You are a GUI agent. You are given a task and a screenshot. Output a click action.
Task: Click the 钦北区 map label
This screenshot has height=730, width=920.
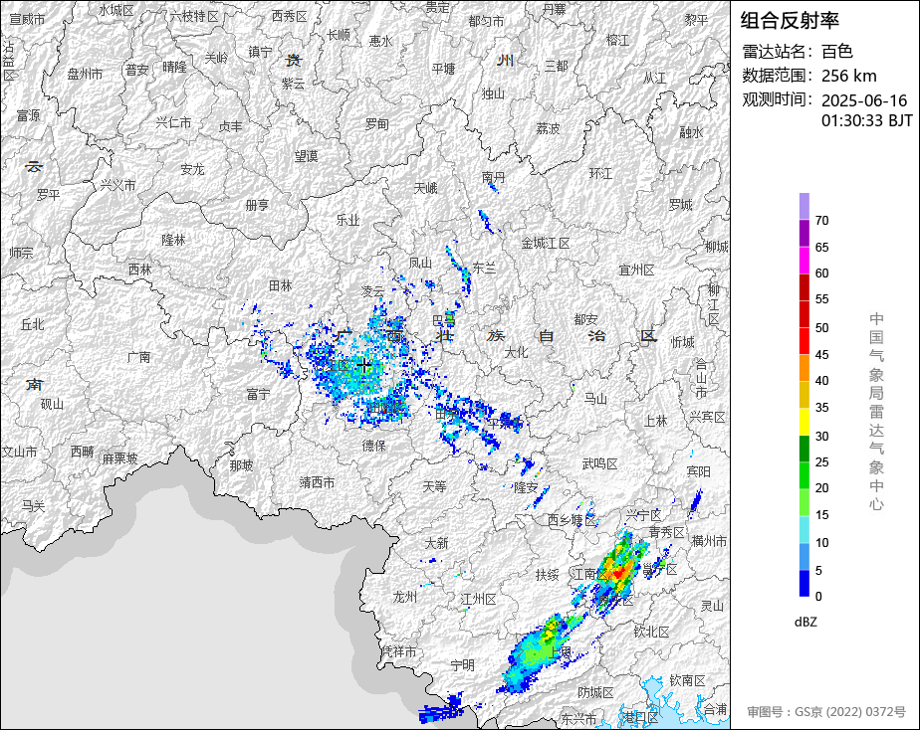click(651, 632)
